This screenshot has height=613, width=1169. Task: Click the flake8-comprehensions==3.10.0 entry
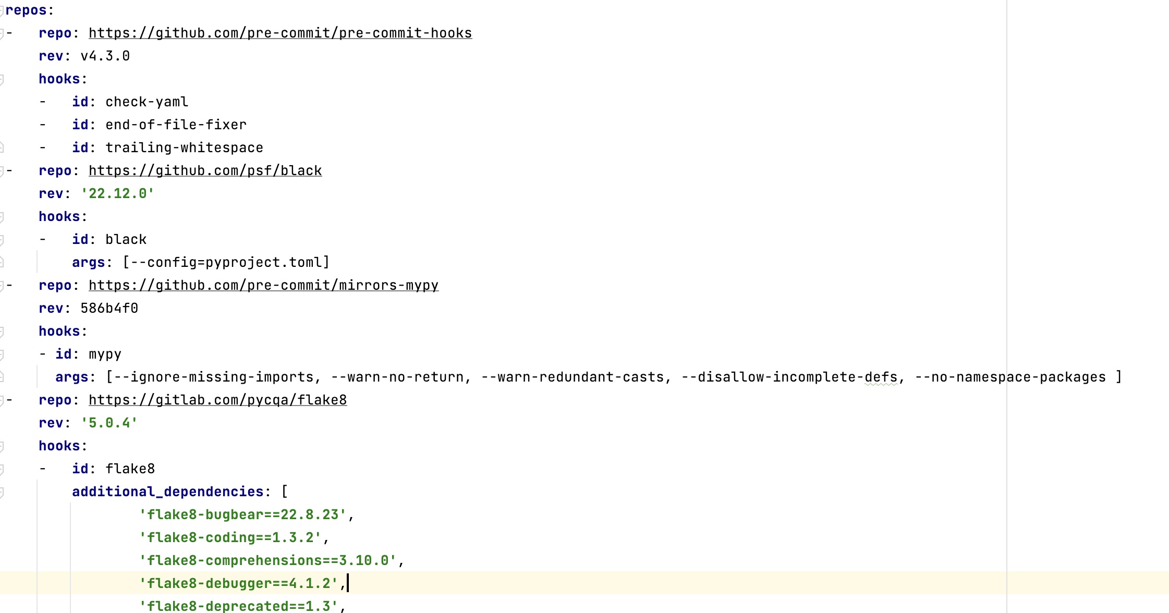point(267,561)
